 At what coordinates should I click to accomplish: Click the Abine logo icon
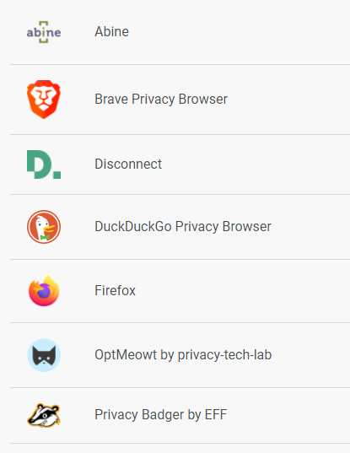[x=44, y=32]
